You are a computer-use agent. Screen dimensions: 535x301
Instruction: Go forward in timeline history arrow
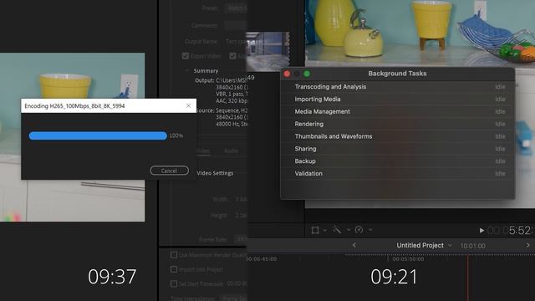click(x=527, y=245)
